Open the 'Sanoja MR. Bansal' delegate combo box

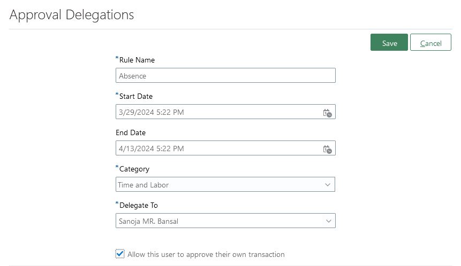(225, 221)
